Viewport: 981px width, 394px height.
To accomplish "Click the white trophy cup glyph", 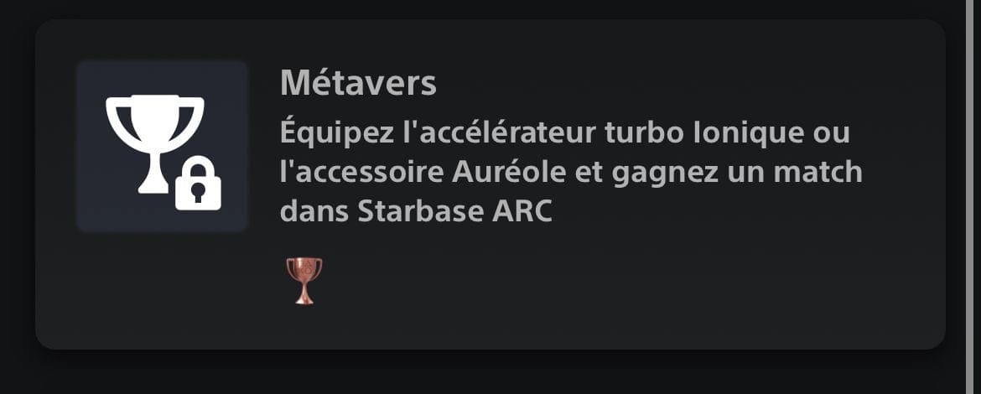I will tap(154, 144).
